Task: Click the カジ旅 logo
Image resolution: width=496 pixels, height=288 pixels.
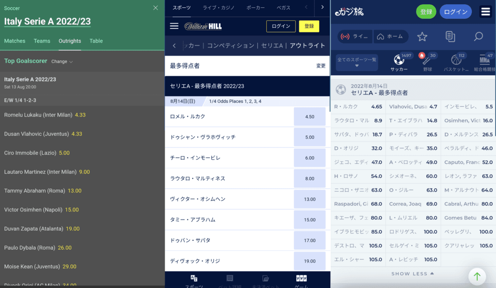Action: click(349, 12)
